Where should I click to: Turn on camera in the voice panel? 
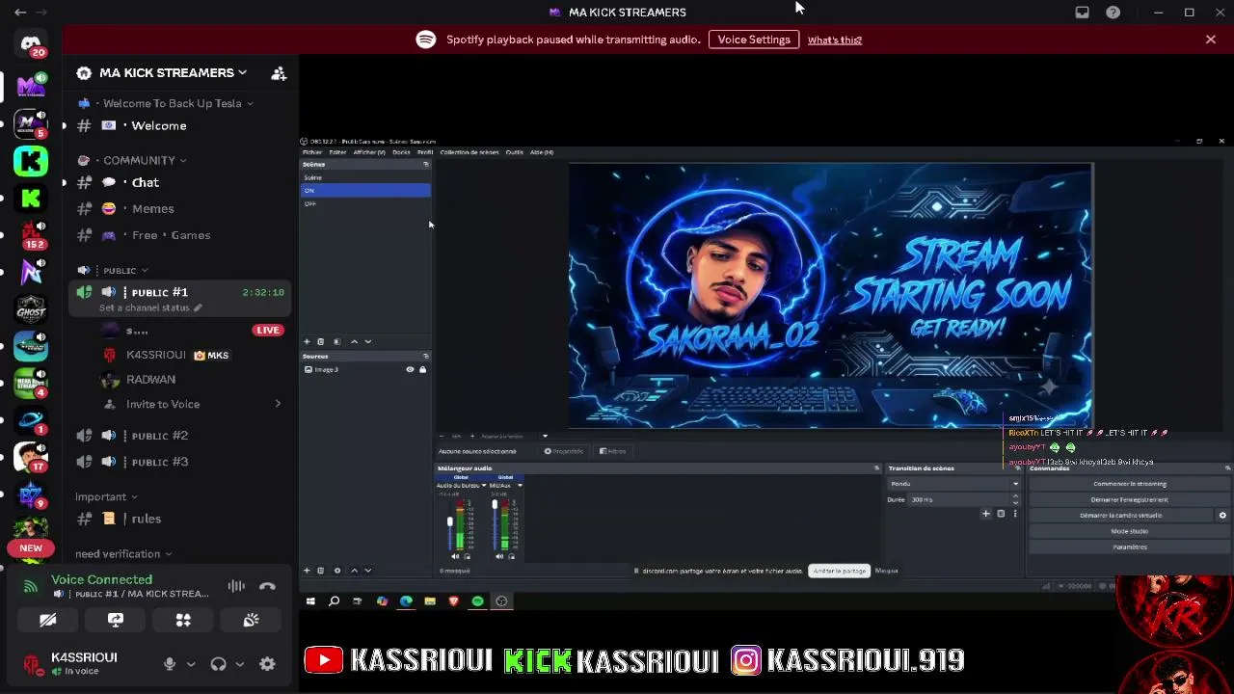tap(47, 620)
